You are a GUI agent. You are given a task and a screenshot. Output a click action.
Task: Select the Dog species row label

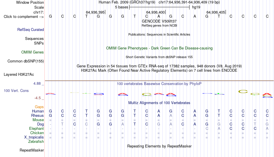click(41, 124)
